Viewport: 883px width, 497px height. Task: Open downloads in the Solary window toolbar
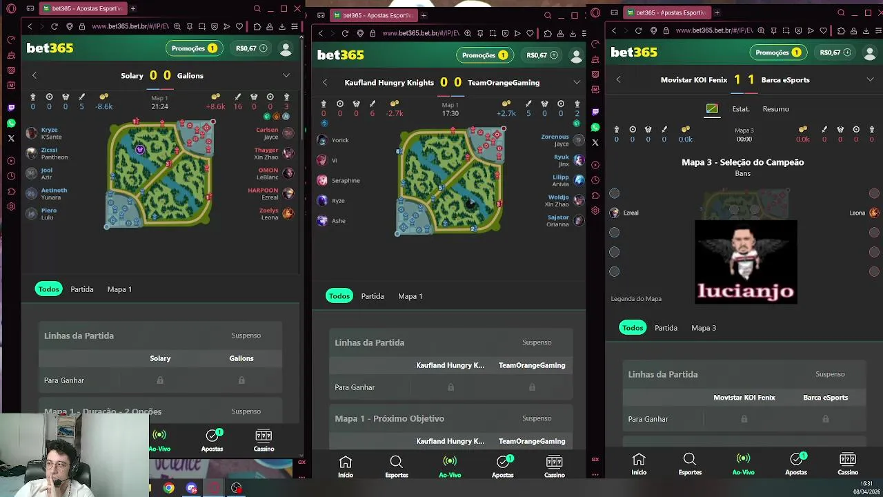(x=282, y=26)
